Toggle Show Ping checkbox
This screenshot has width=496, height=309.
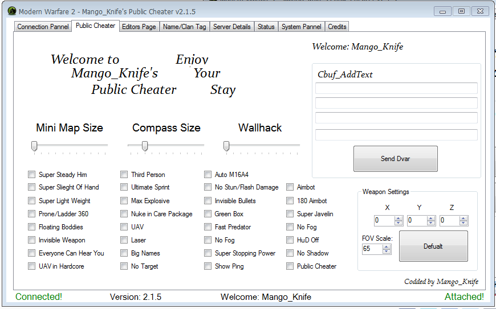point(208,266)
